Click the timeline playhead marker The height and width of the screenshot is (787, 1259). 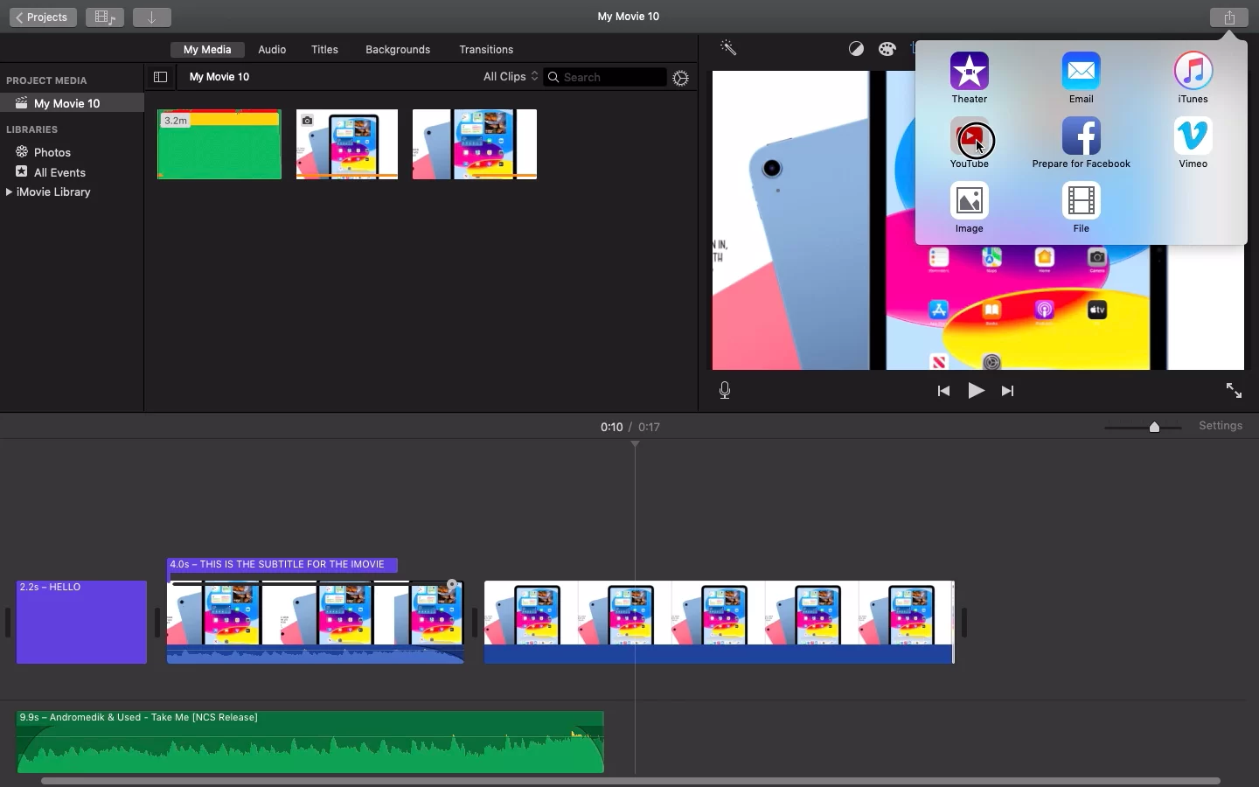636,445
